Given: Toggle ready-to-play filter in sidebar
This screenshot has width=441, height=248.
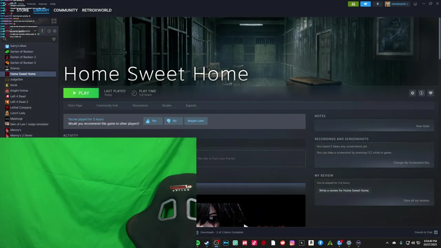Looking at the screenshot, I should pyautogui.click(x=54, y=31).
